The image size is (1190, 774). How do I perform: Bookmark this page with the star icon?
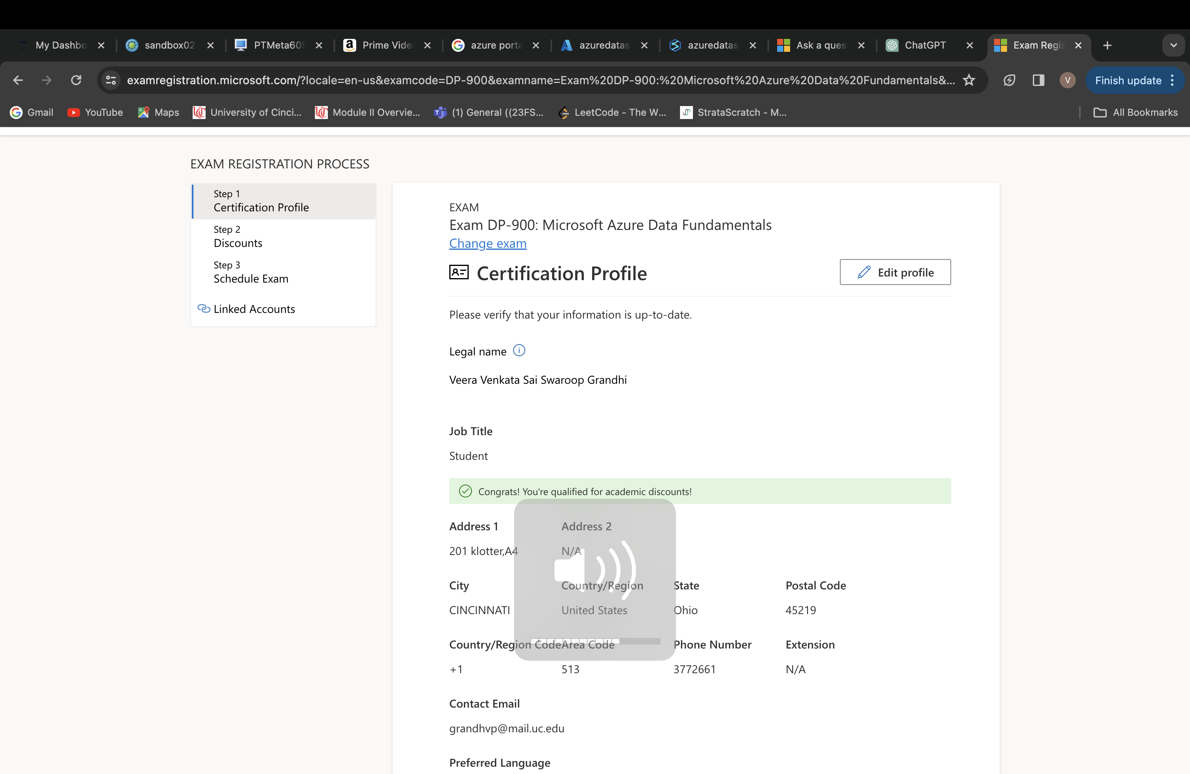click(969, 80)
